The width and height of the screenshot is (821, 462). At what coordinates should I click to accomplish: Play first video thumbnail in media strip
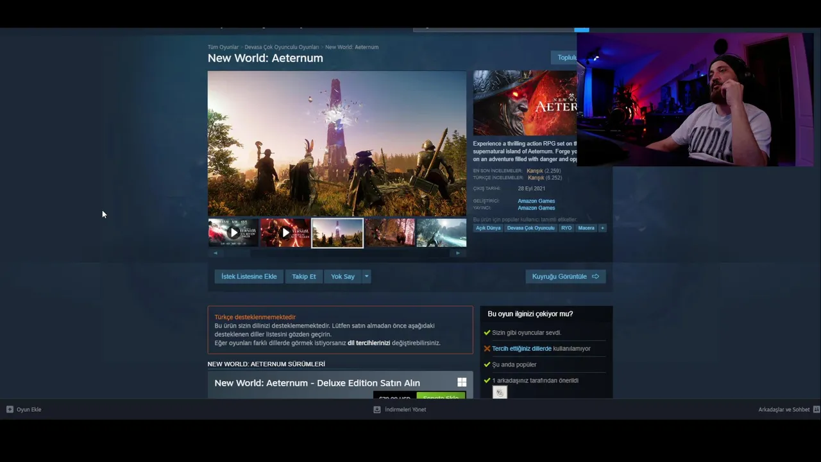coord(233,232)
